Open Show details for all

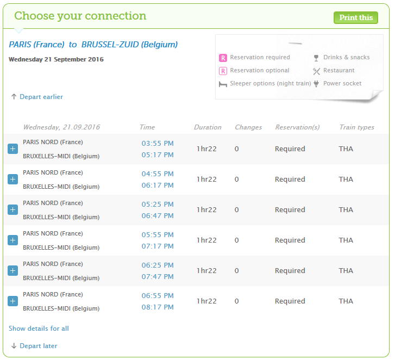pyautogui.click(x=39, y=329)
